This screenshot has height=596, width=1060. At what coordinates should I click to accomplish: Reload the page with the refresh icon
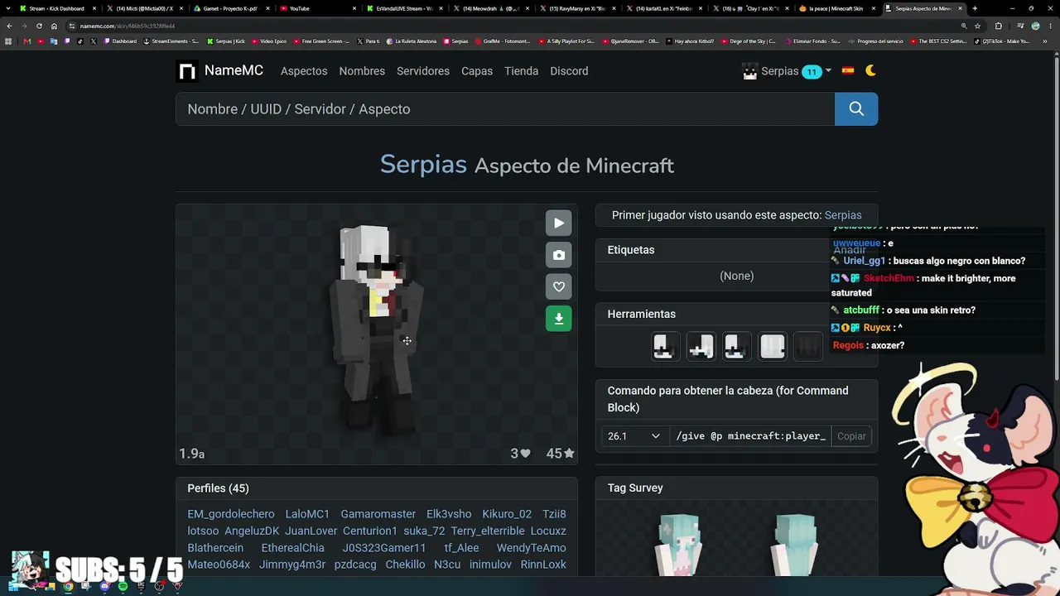[x=39, y=26]
